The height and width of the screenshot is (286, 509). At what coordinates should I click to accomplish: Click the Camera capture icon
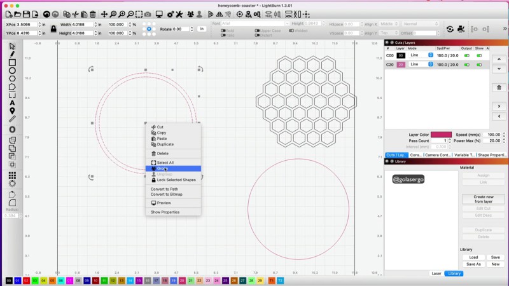tap(148, 14)
